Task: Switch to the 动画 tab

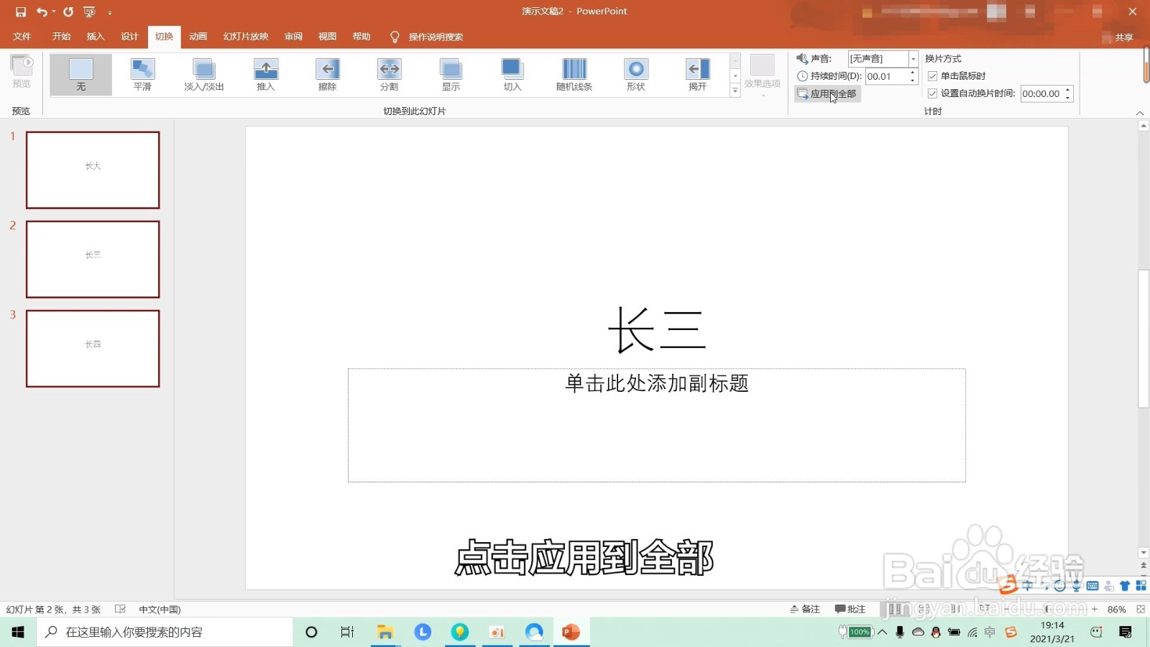Action: click(x=198, y=37)
